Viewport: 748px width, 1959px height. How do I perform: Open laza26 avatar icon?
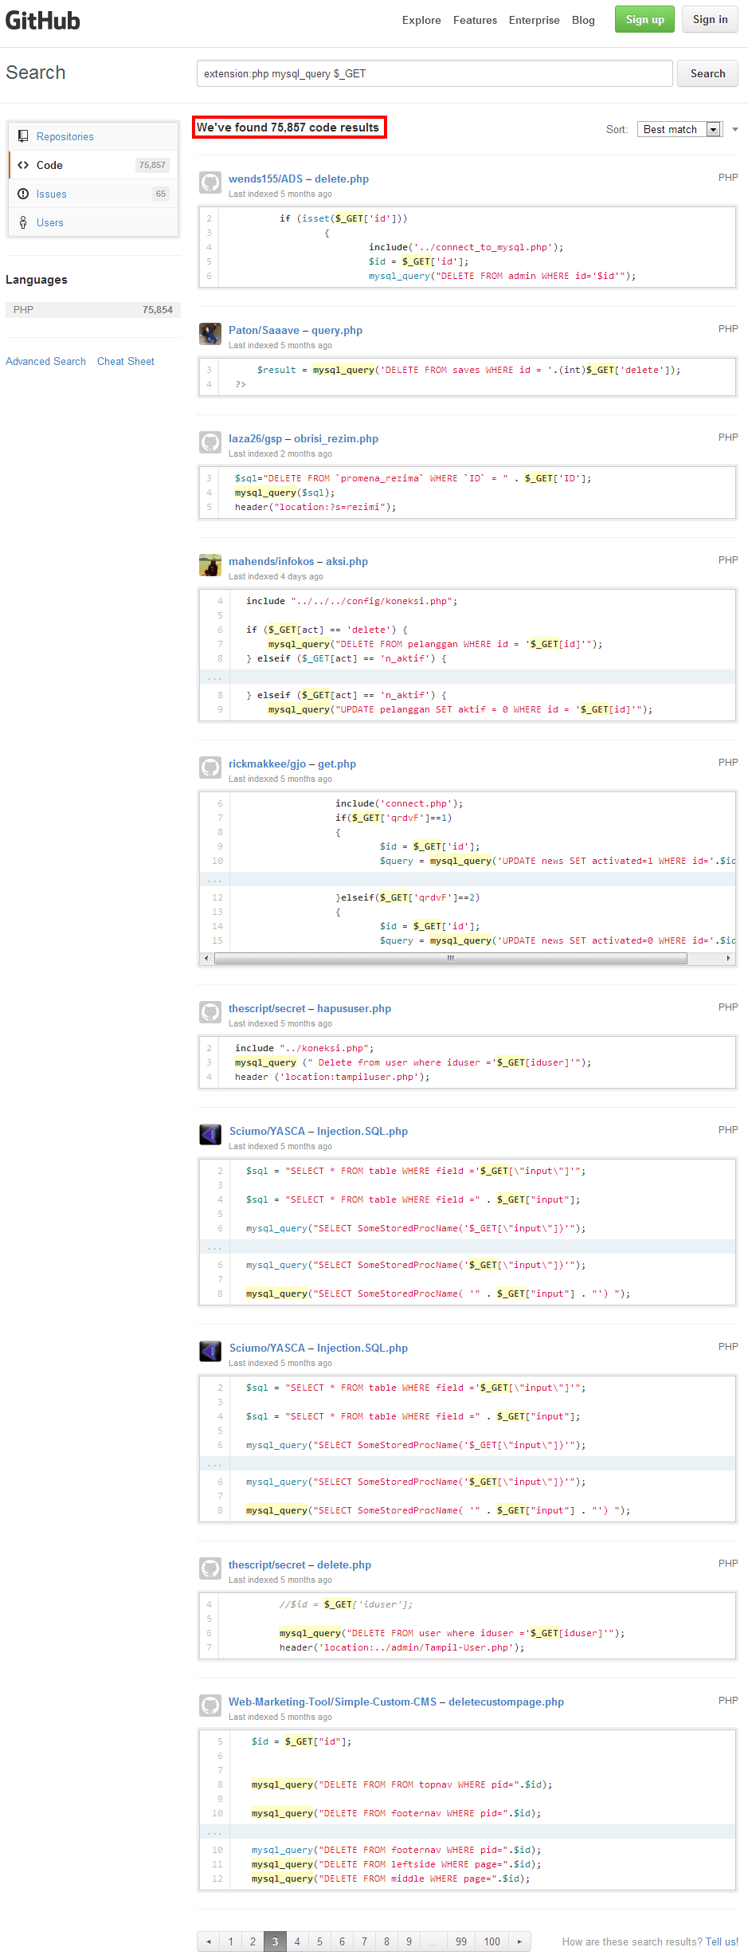point(210,442)
